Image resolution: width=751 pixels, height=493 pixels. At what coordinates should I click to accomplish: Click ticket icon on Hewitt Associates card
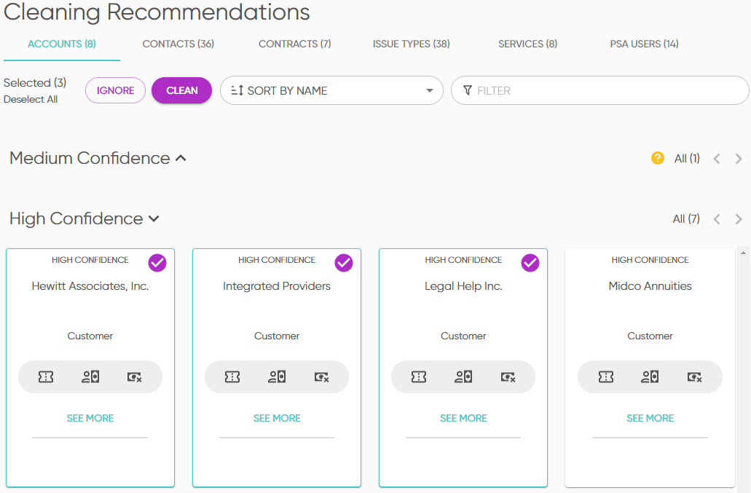tap(46, 377)
